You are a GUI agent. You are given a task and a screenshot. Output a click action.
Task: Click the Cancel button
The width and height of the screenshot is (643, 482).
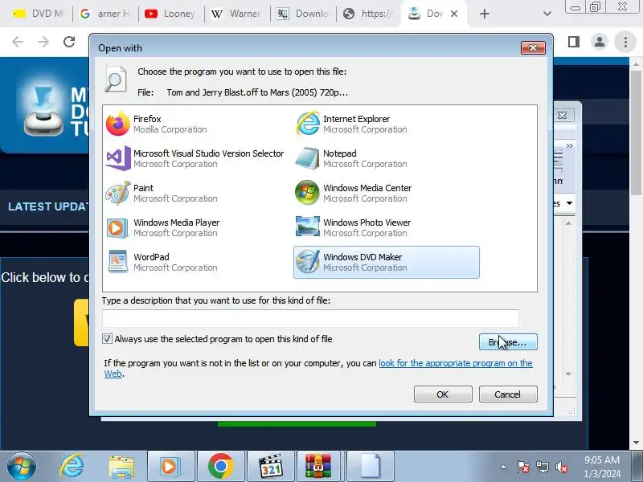coord(508,394)
